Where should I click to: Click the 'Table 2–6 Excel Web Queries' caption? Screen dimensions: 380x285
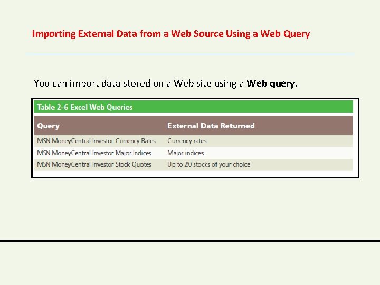(85, 107)
